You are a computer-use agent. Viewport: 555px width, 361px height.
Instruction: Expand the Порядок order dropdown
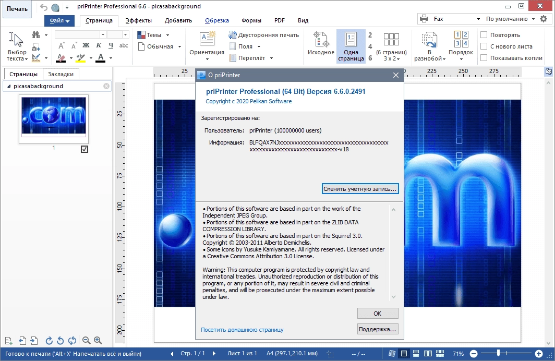[x=461, y=59]
